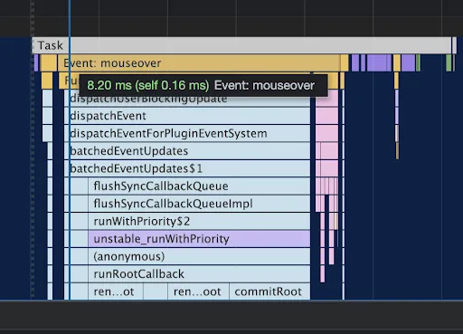The height and width of the screenshot is (334, 463).
Task: Select the runRootCallback frame
Action: click(199, 274)
